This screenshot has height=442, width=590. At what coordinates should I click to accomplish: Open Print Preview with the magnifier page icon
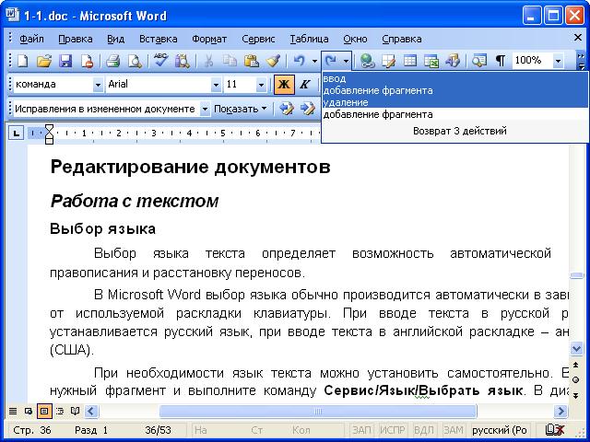[x=135, y=61]
